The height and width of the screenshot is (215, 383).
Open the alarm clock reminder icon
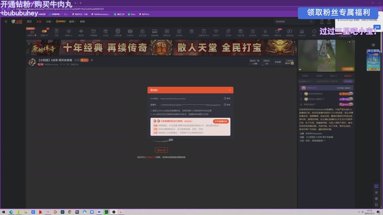93,31
